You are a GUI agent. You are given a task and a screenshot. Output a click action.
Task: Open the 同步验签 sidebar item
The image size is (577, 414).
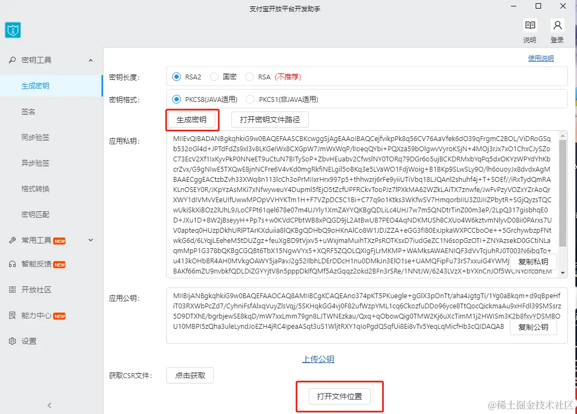[x=51, y=137]
